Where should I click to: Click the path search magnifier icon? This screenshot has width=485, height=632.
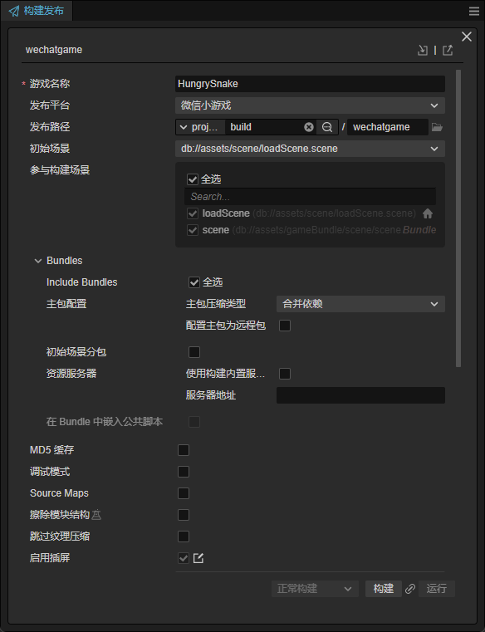click(327, 127)
